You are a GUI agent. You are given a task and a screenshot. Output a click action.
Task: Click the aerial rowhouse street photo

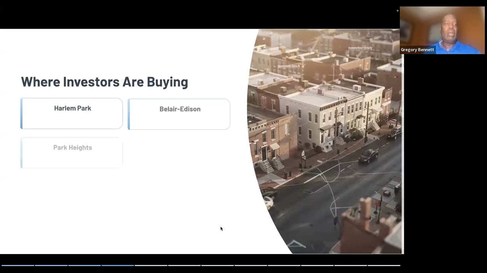pyautogui.click(x=325, y=141)
